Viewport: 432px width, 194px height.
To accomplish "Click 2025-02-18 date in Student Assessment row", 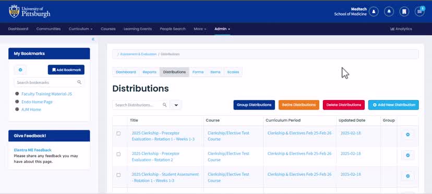I will coord(351,174).
